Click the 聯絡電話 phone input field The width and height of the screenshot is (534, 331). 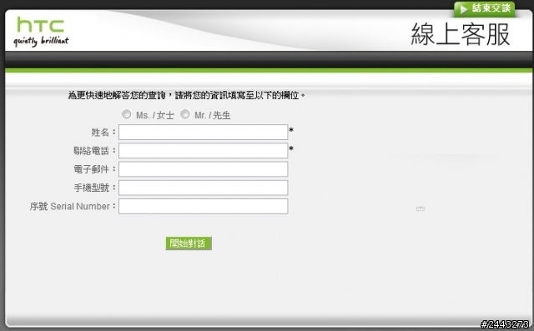[204, 150]
